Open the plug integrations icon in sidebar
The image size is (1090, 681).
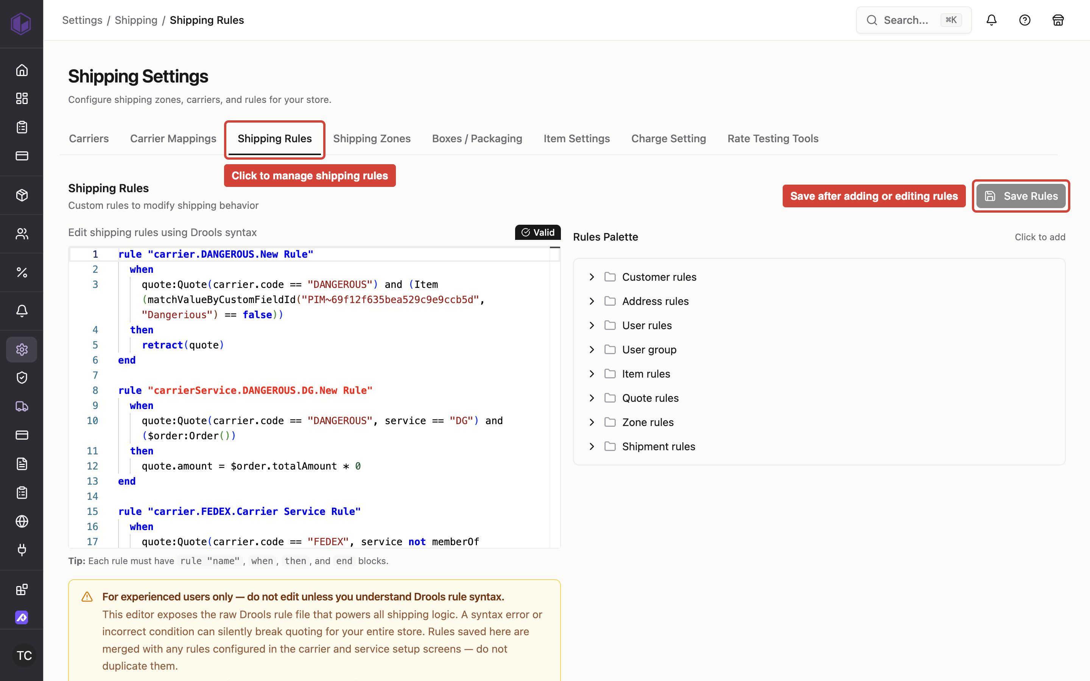(22, 550)
